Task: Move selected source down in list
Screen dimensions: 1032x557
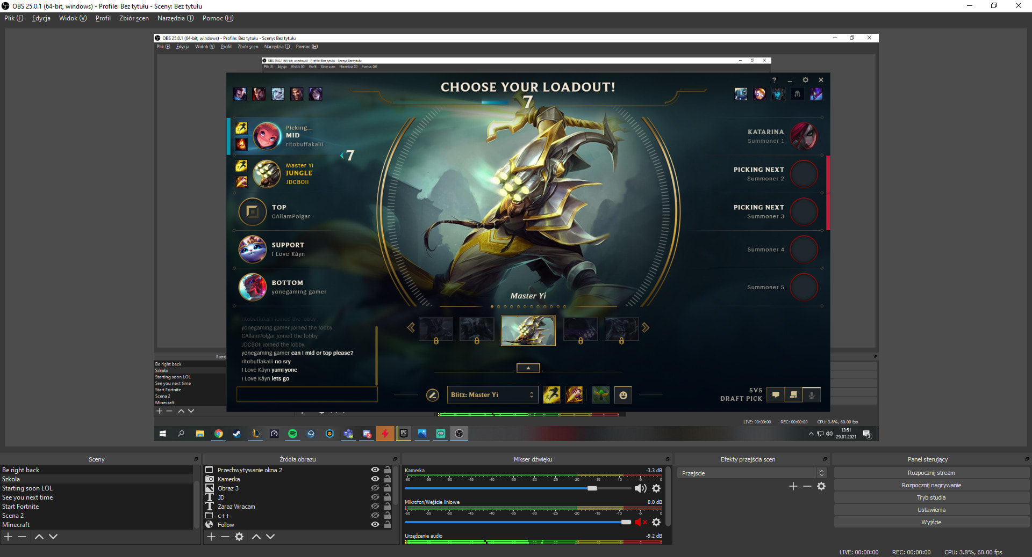Action: point(270,537)
